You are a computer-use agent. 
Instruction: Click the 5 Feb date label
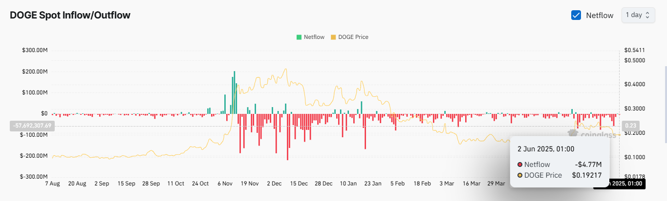398,184
